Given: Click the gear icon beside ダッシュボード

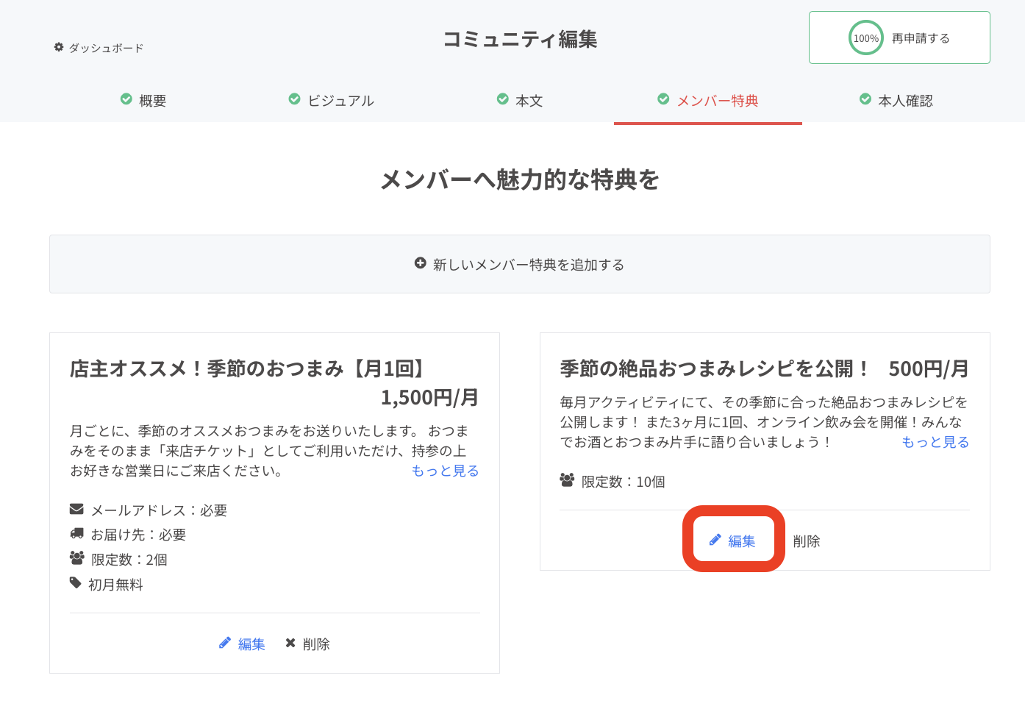Looking at the screenshot, I should (x=59, y=47).
